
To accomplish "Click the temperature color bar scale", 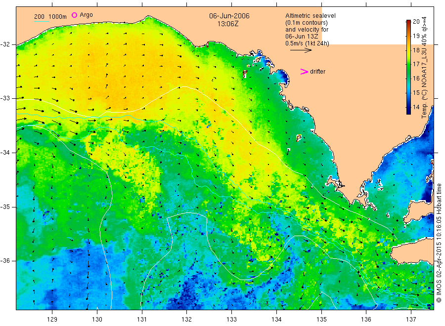I will tap(408, 67).
